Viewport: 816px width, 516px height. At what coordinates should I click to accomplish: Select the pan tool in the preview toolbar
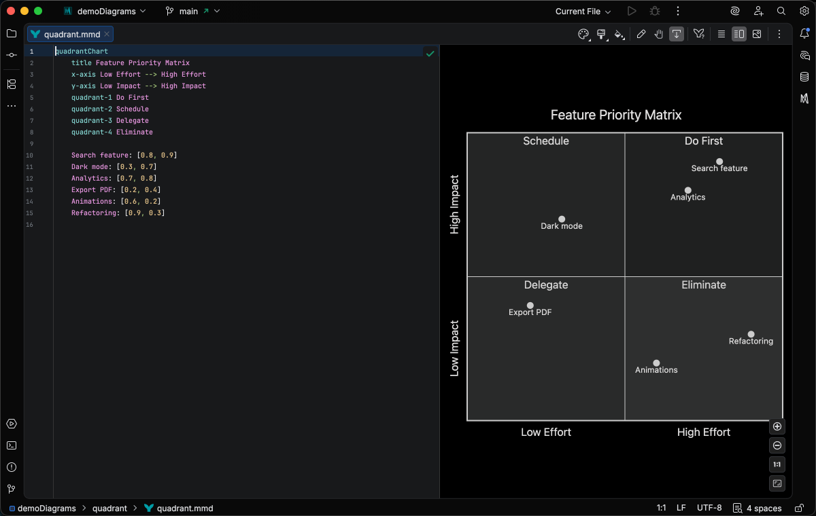point(658,34)
